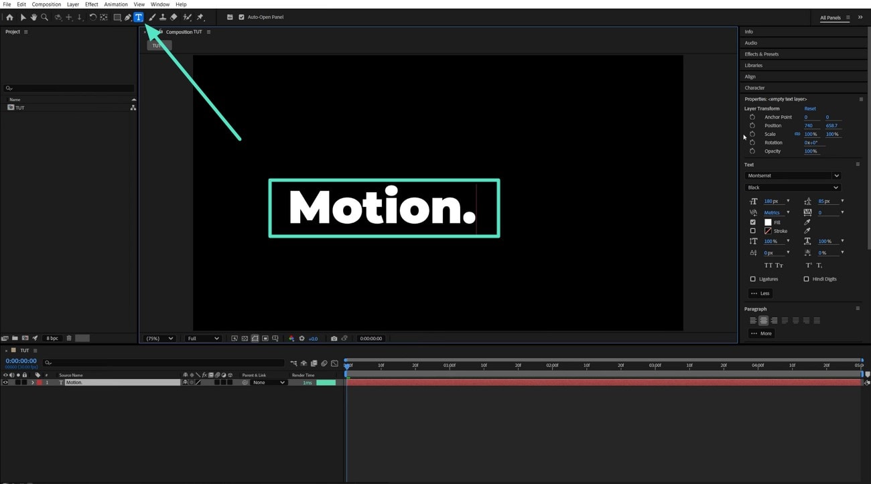Open the Composition menu
This screenshot has width=871, height=484.
(x=46, y=4)
